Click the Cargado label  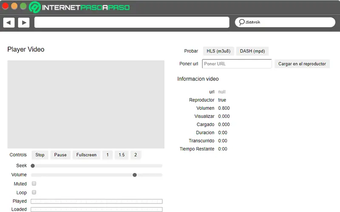pos(205,125)
